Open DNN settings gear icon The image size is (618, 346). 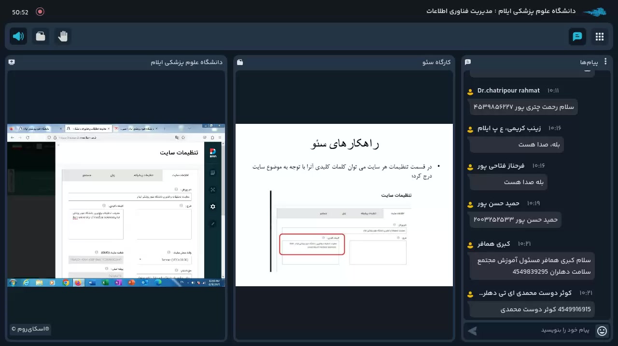[x=213, y=207]
